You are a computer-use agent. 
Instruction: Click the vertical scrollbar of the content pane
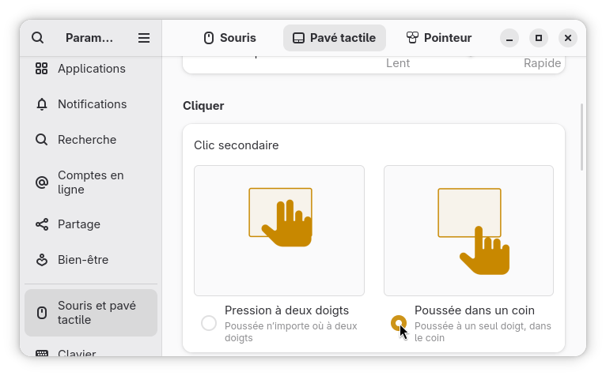tap(581, 137)
